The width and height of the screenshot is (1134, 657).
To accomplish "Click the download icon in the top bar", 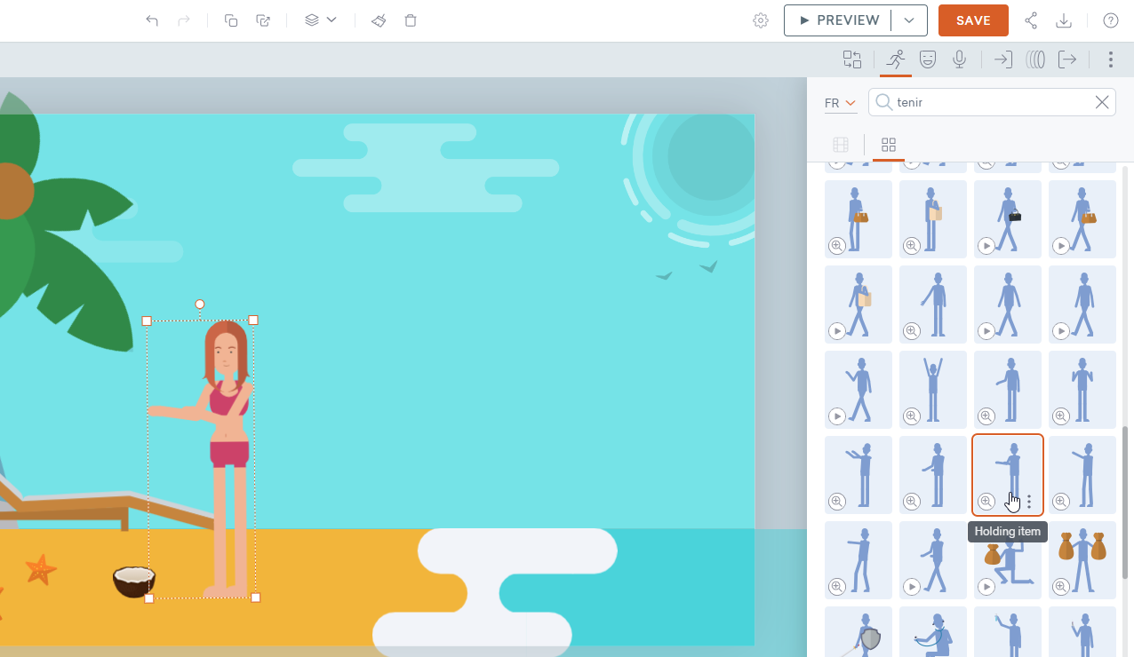I will pos(1064,20).
